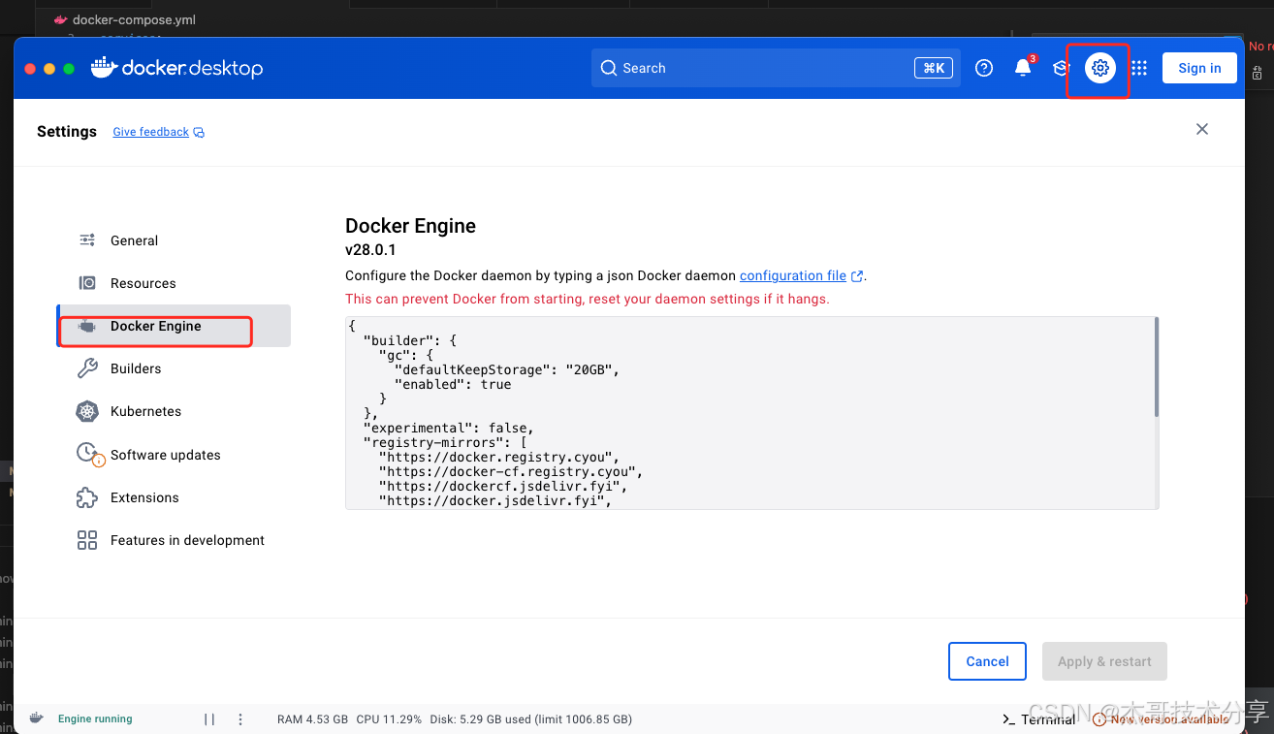
Task: Pause the running Docker engine
Action: [209, 718]
